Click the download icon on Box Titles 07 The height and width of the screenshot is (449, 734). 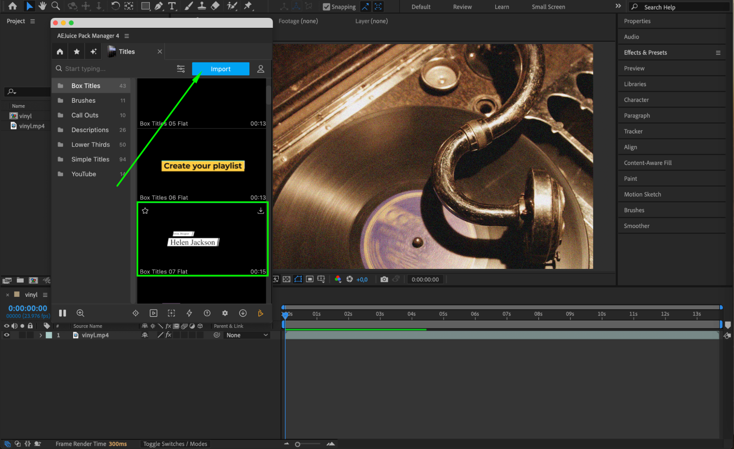(260, 211)
